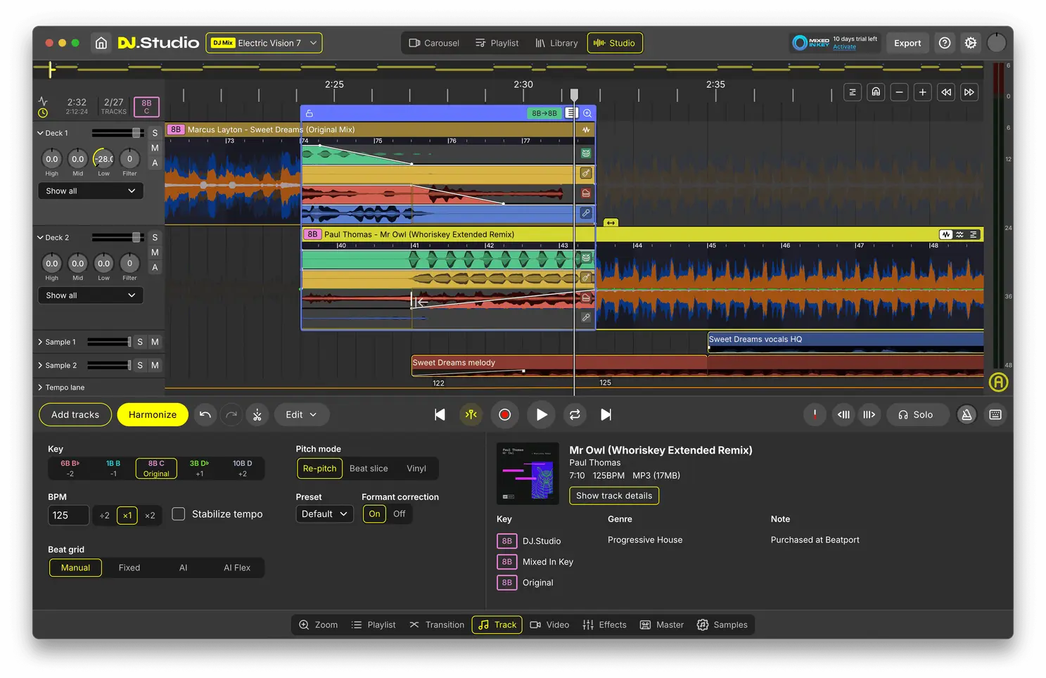Image resolution: width=1046 pixels, height=678 pixels.
Task: Switch to the Carousel view
Action: (434, 43)
